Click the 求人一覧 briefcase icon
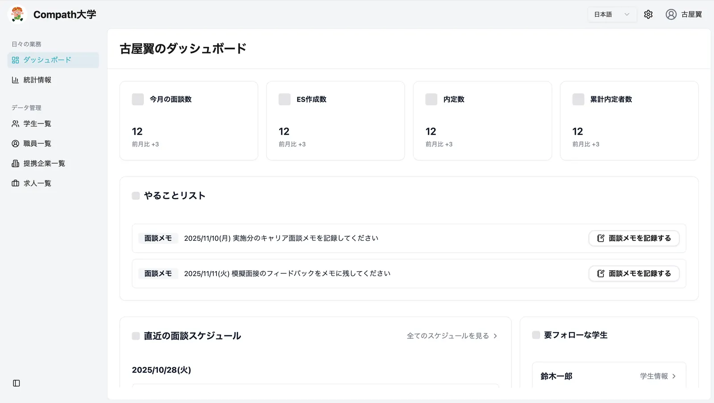Screen dimensions: 714x403 click(16, 183)
